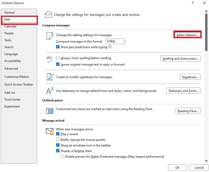Uncheck Ignore original message text in reply
Viewport: 209px width, 172px height.
pos(58,64)
